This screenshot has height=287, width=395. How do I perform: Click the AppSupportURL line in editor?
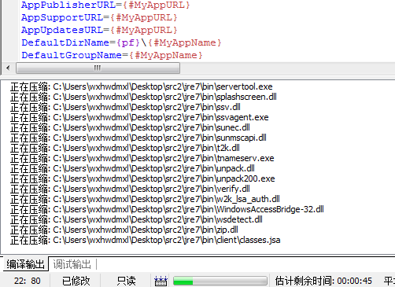[x=99, y=17]
